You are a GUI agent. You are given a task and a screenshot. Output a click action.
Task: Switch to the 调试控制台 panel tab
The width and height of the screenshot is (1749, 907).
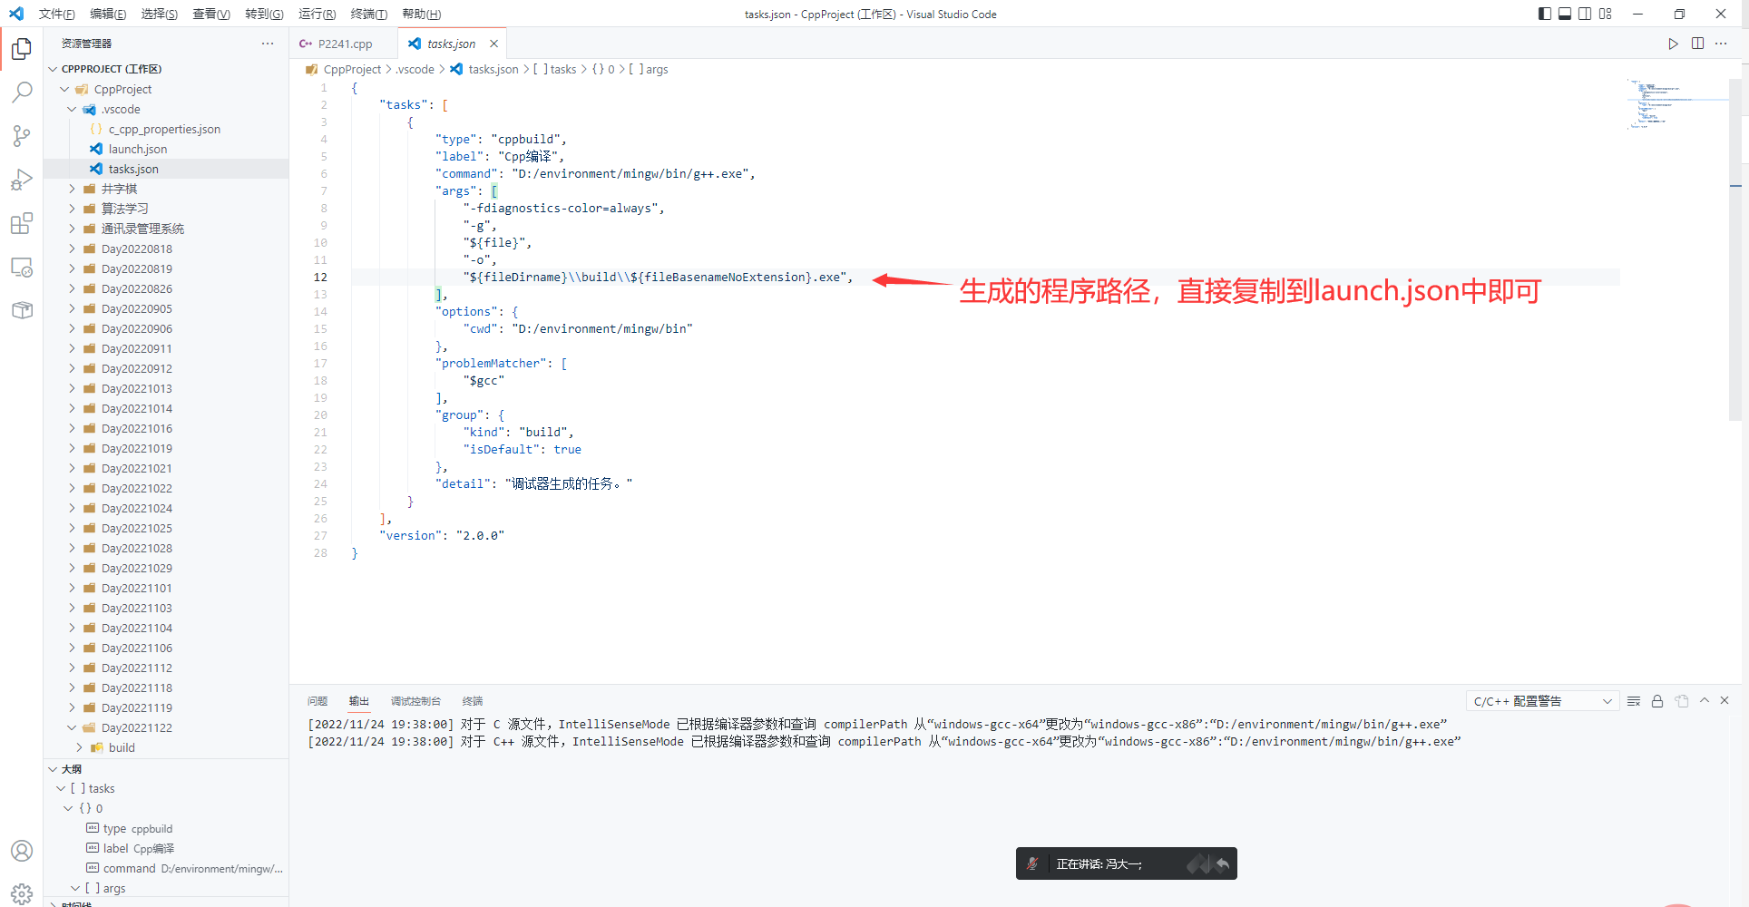415,701
